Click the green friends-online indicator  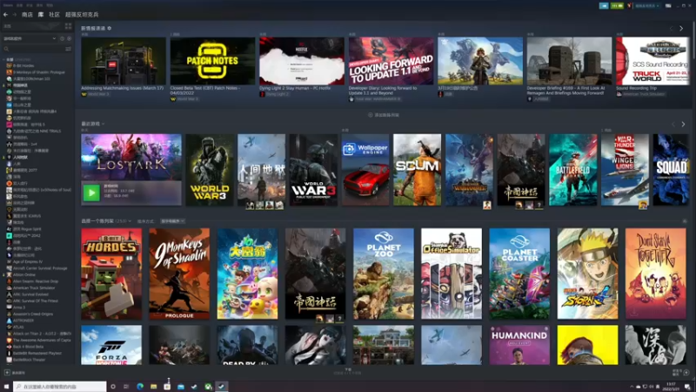(617, 6)
